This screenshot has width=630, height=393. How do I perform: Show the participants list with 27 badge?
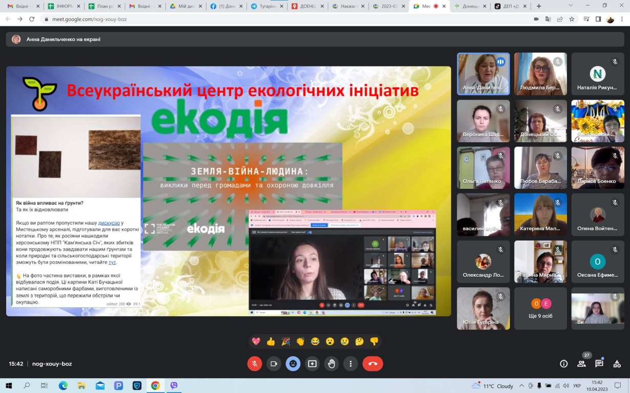click(x=582, y=364)
